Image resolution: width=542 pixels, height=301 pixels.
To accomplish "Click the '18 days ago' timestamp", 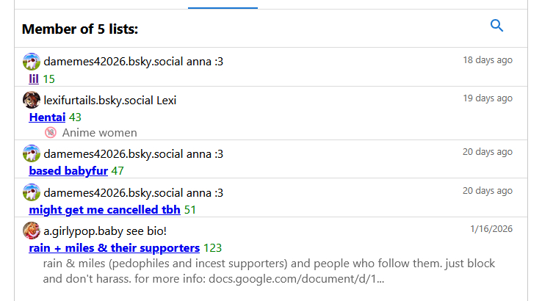I will [488, 60].
